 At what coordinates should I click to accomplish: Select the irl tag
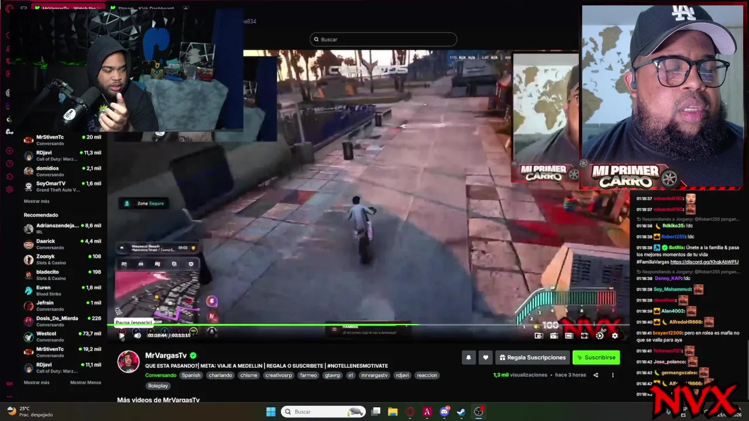point(351,375)
